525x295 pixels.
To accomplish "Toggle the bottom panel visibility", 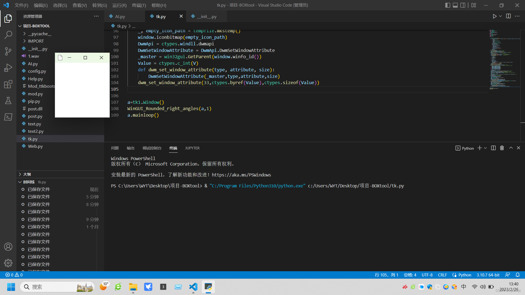I will point(455,5).
